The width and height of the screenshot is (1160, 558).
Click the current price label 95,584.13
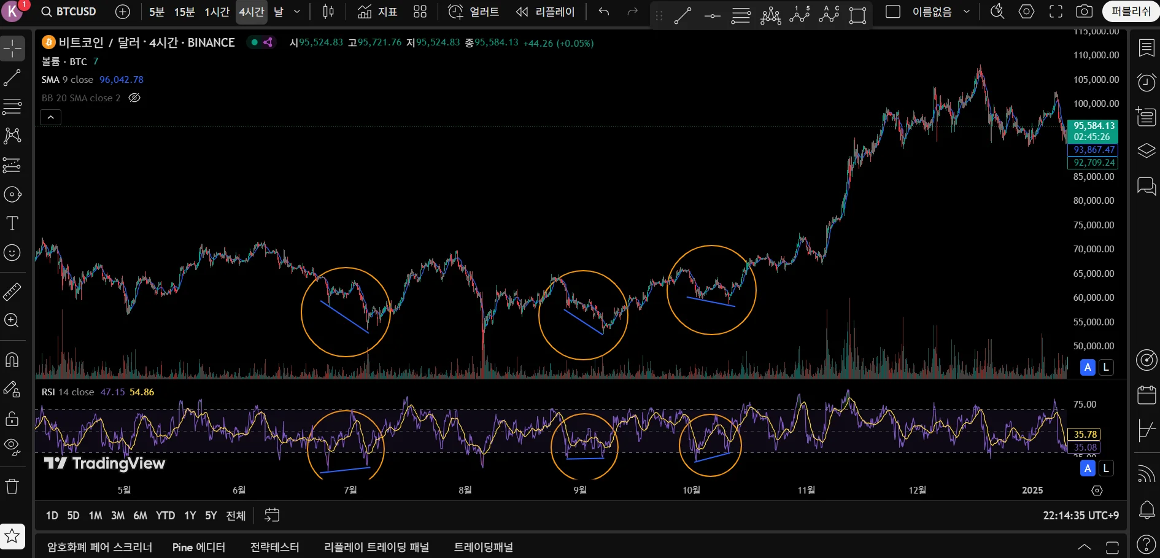(1093, 126)
